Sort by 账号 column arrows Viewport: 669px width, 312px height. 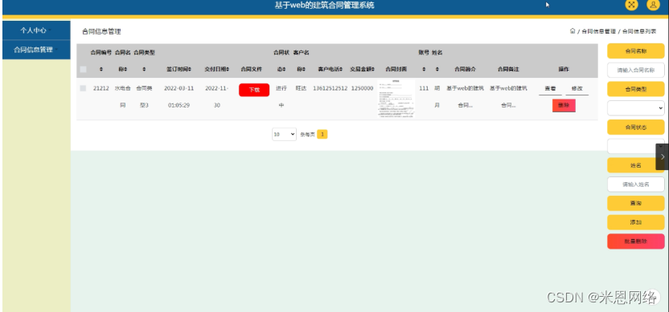coord(424,69)
